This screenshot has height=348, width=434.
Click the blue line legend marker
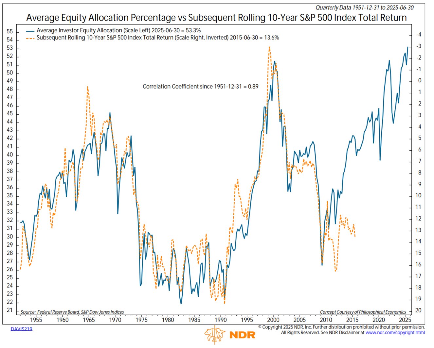30,31
